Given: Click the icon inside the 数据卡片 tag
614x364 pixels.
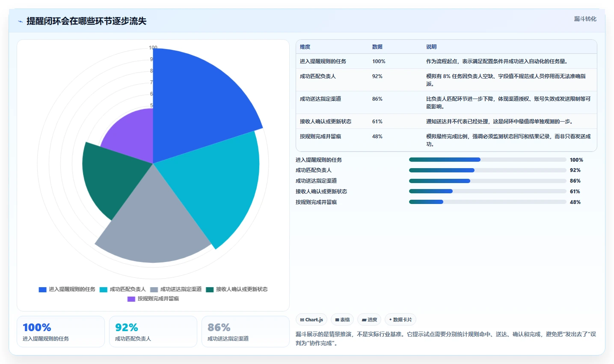Looking at the screenshot, I should [391, 320].
